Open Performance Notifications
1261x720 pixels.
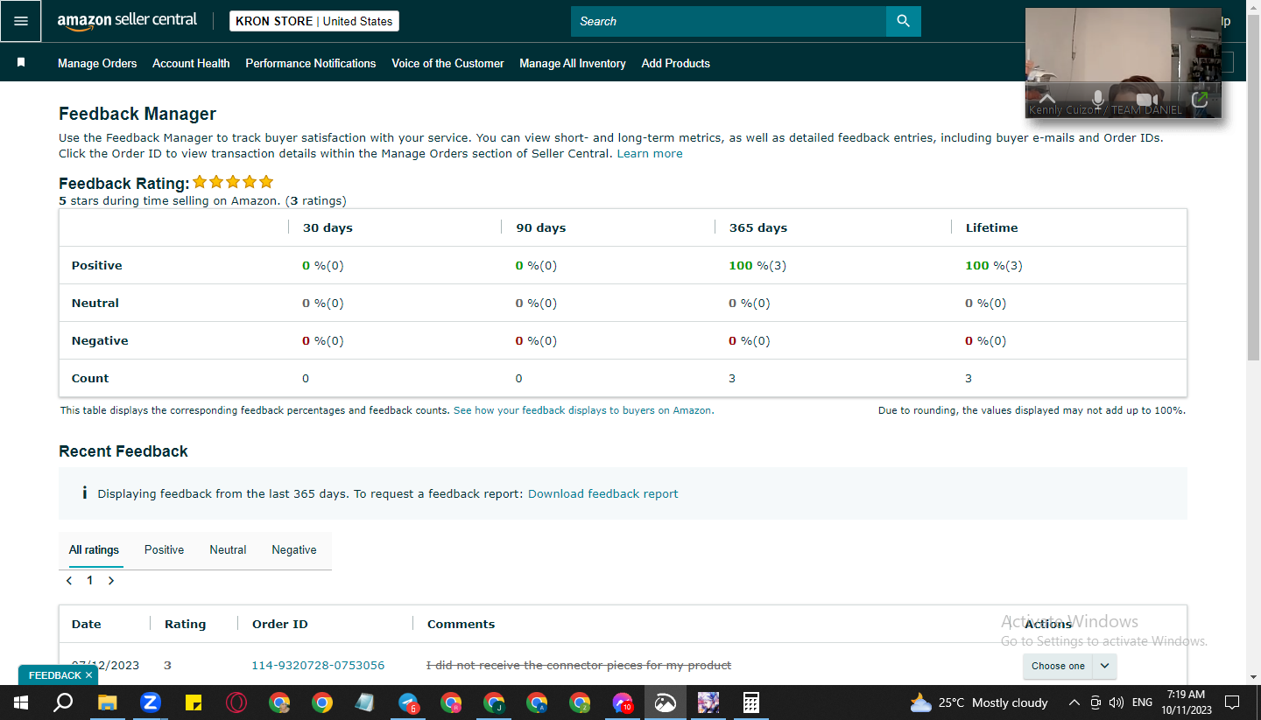tap(311, 63)
